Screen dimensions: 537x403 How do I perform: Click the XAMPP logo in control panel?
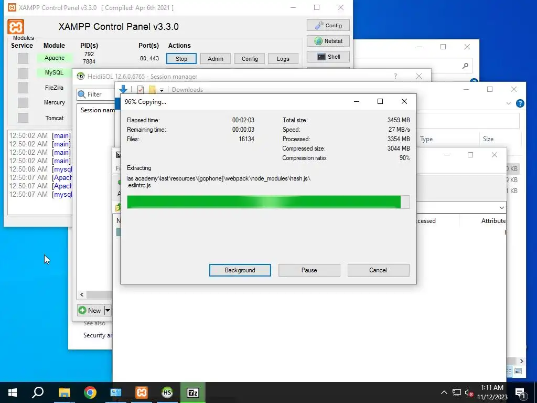click(x=16, y=27)
